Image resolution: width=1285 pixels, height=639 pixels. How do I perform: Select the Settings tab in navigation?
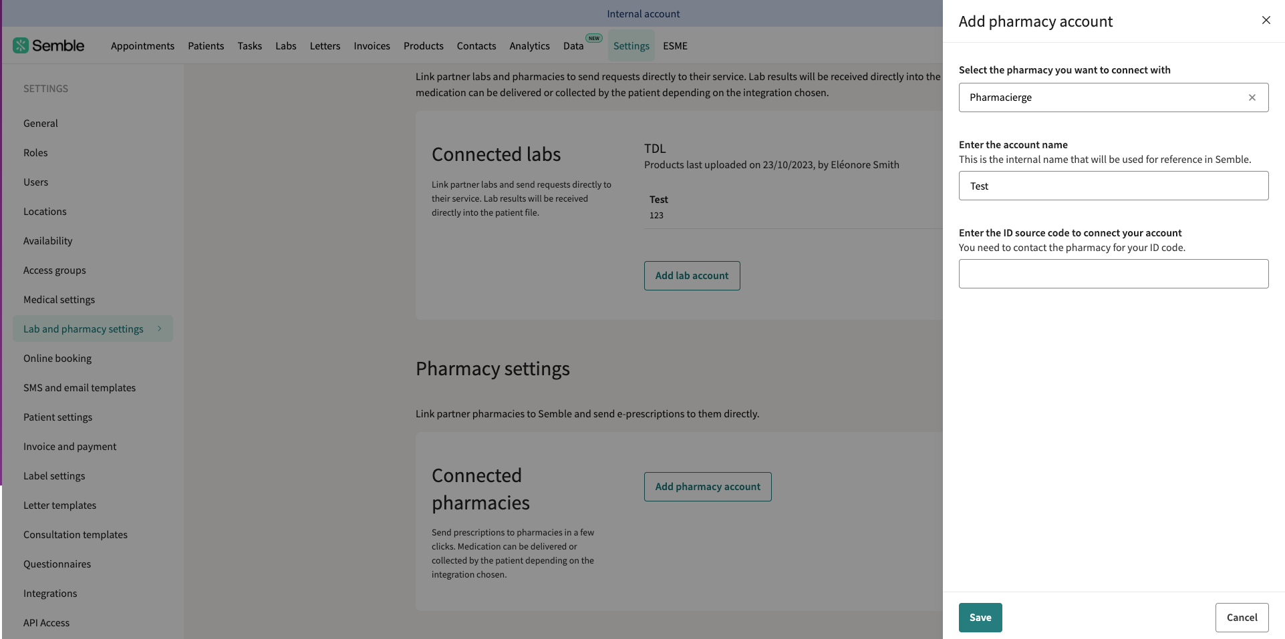[x=631, y=45]
